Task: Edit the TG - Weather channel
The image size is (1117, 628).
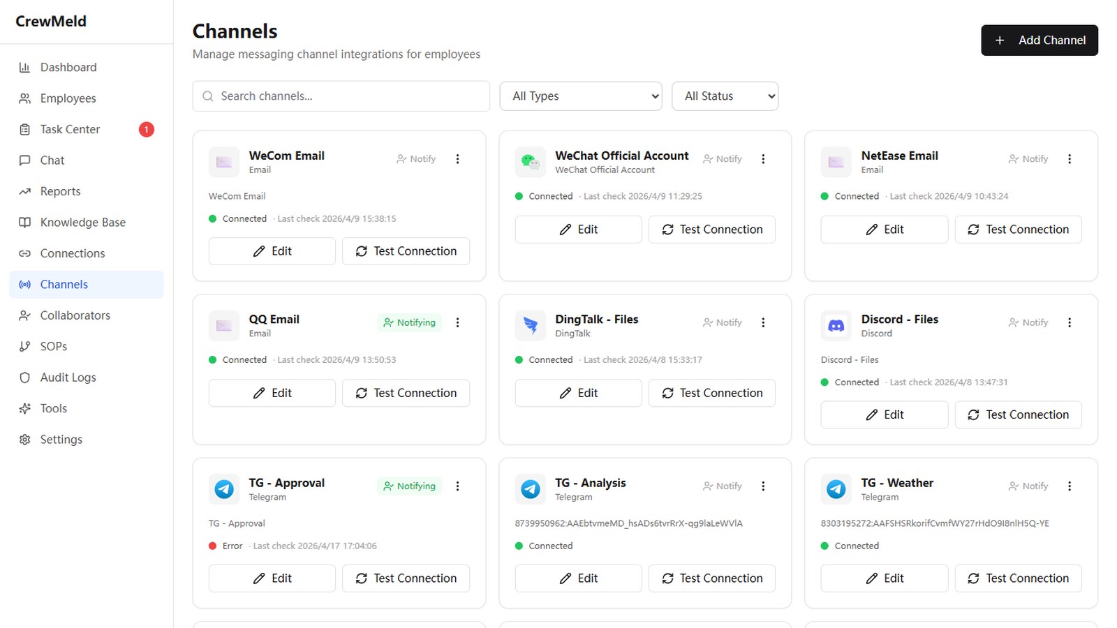Action: [885, 578]
